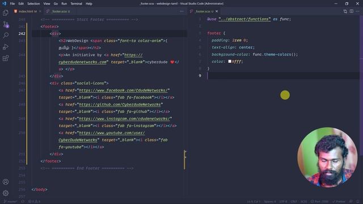Viewport: 363px width, 204px height.
Task: Click the div class="social-icons" line
Action: (79, 83)
